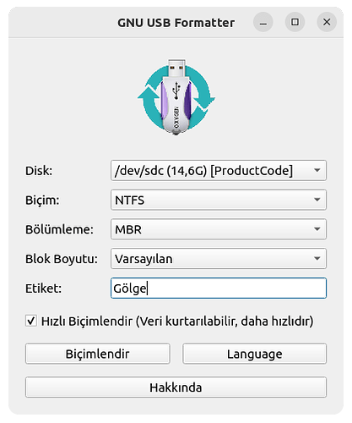Open the Hakkında dialog button

[x=176, y=387]
